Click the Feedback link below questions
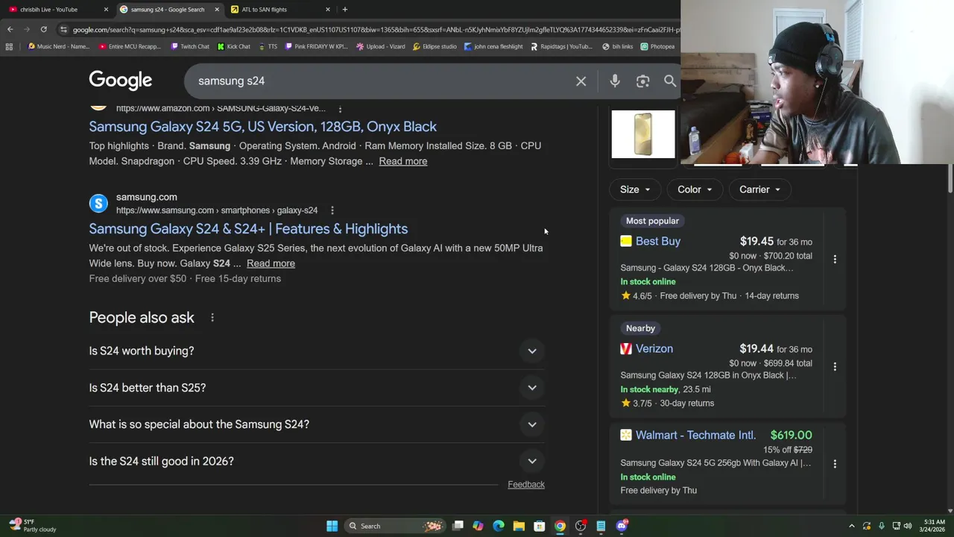 coord(526,484)
